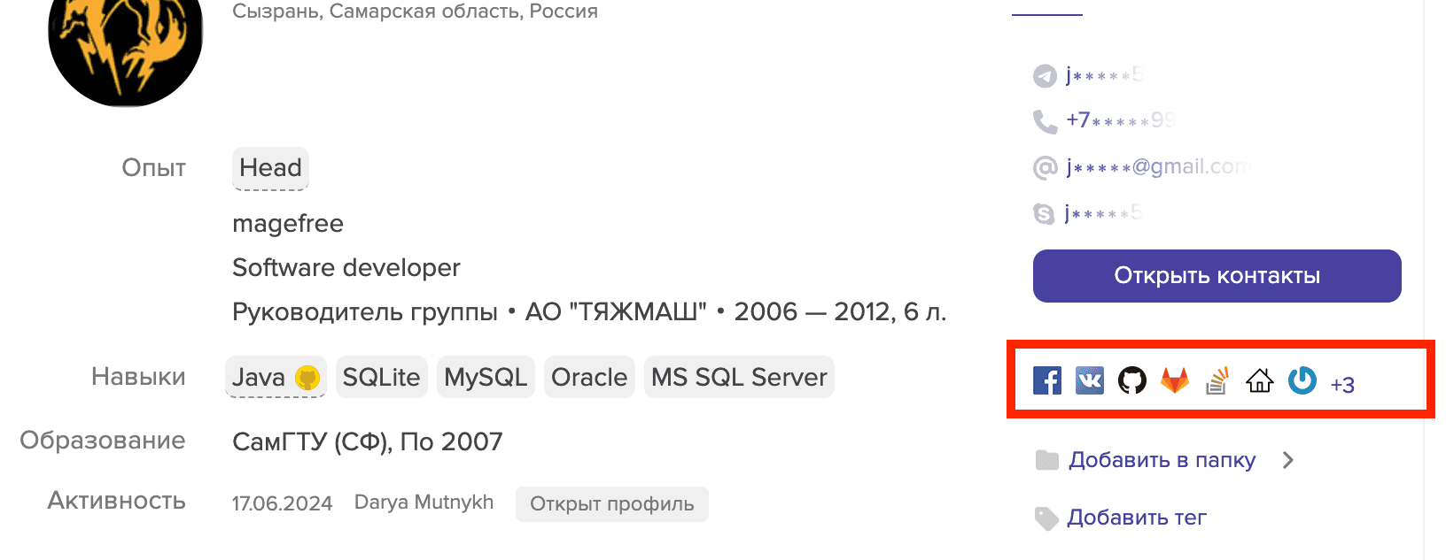Click the Telegram contact icon

(x=1046, y=76)
